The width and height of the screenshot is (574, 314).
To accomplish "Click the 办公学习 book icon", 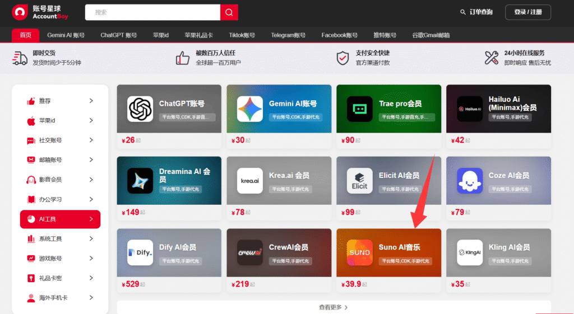I will [31, 199].
